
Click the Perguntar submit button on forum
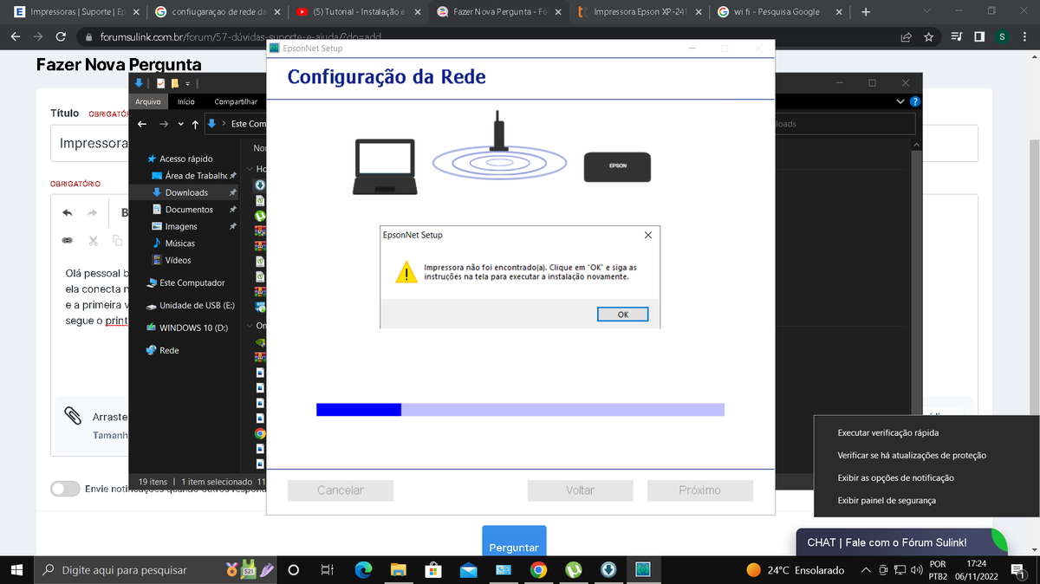click(514, 542)
